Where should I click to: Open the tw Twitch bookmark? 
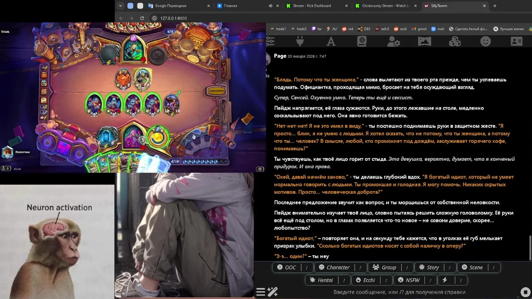316,29
